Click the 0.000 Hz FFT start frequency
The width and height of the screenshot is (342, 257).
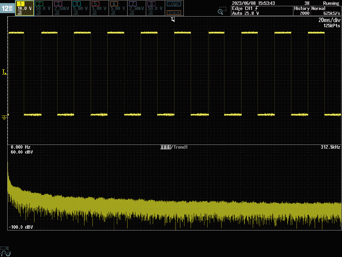point(20,147)
